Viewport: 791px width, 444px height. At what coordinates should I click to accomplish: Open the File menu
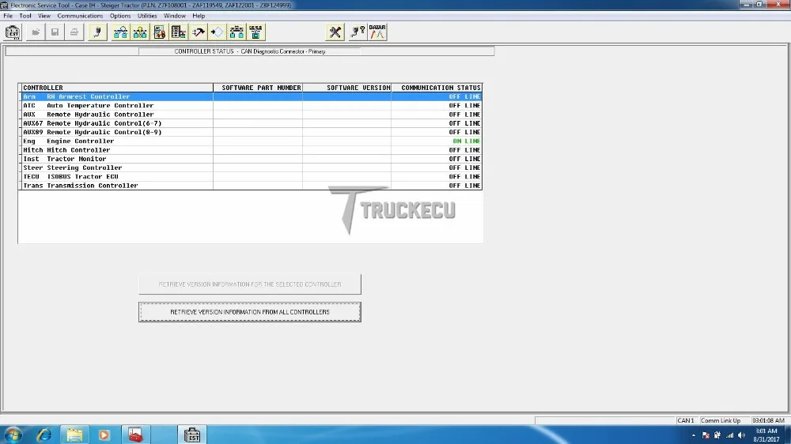(8, 16)
